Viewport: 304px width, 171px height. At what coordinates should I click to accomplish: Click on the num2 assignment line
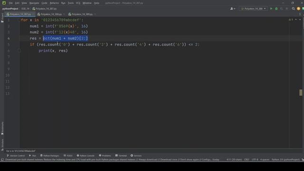coord(59,32)
